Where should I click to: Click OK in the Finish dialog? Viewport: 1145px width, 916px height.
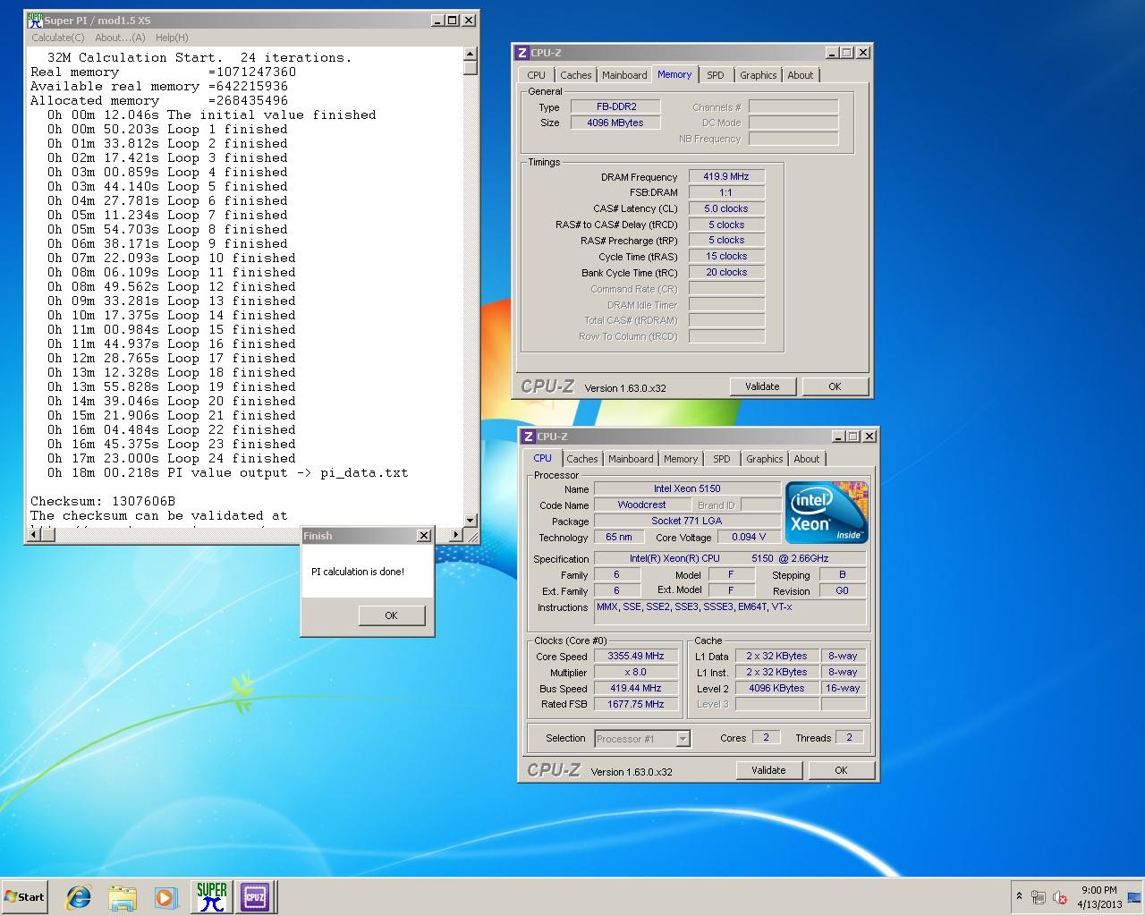pos(391,615)
